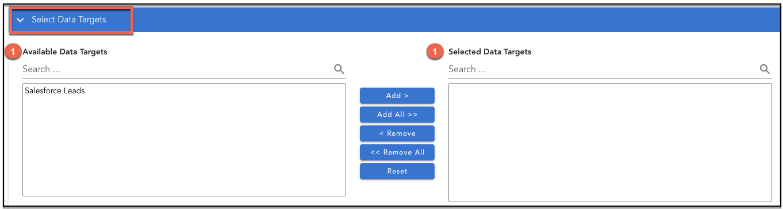
Task: Select Salesforce Leads in the available list
Action: (55, 90)
